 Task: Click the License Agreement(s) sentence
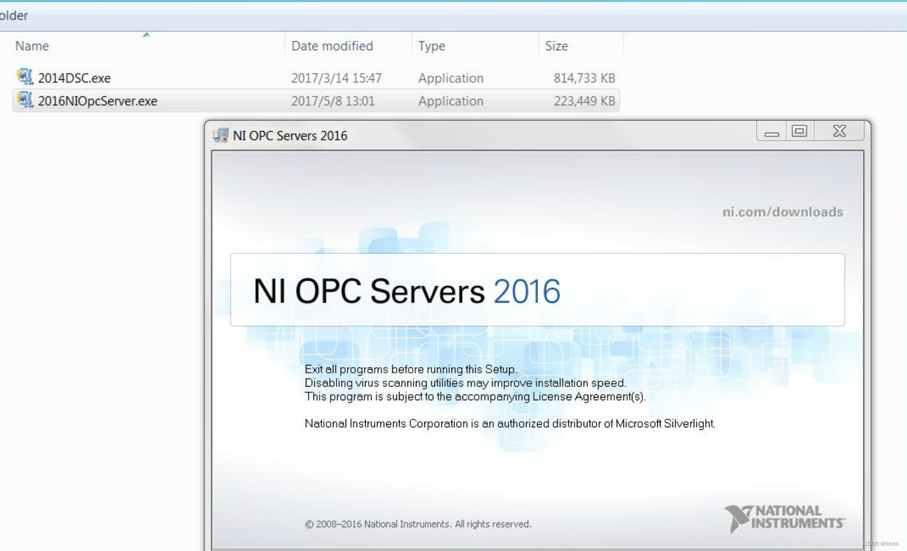click(475, 397)
